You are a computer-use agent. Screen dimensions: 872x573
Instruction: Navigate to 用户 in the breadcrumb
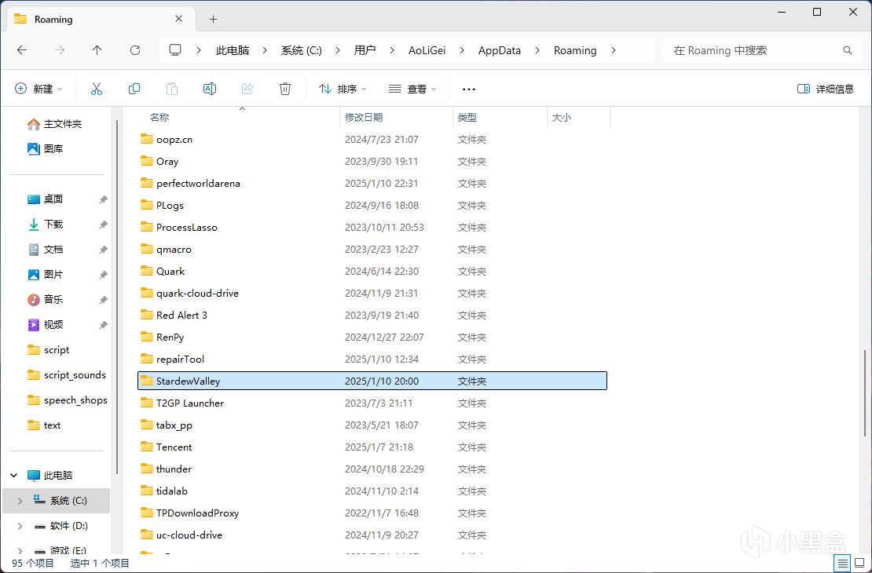pyautogui.click(x=365, y=50)
